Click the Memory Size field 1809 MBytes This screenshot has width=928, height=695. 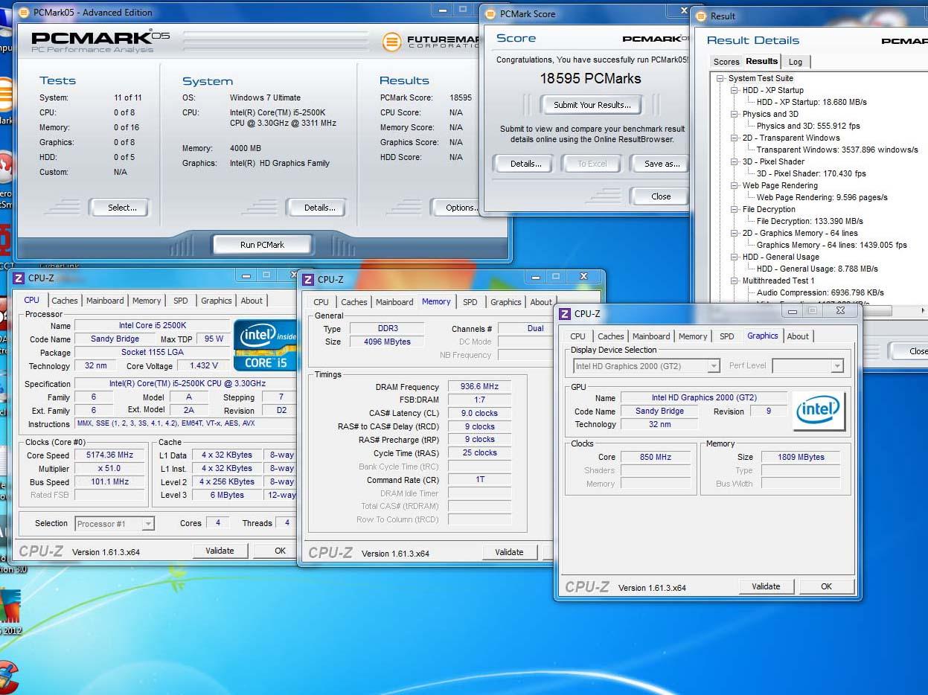pyautogui.click(x=801, y=457)
